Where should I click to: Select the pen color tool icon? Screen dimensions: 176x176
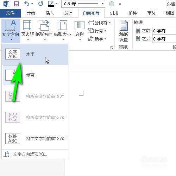click(x=51, y=4)
